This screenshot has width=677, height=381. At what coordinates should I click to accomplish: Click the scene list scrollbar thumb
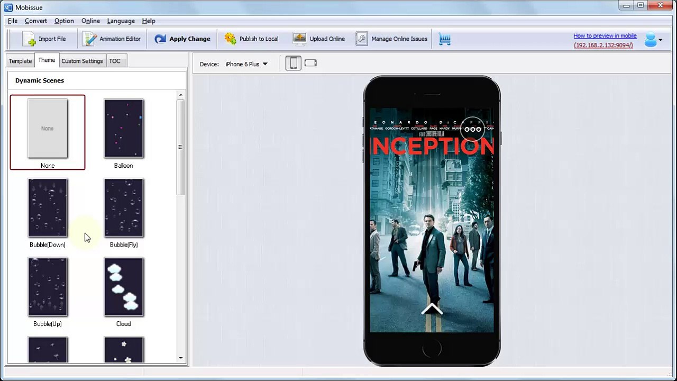[x=181, y=147]
